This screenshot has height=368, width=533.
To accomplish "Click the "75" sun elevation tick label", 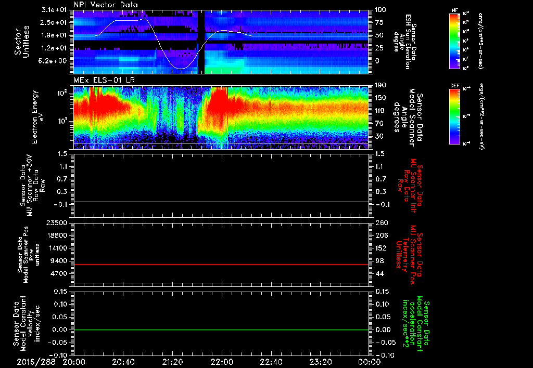I will (379, 22).
